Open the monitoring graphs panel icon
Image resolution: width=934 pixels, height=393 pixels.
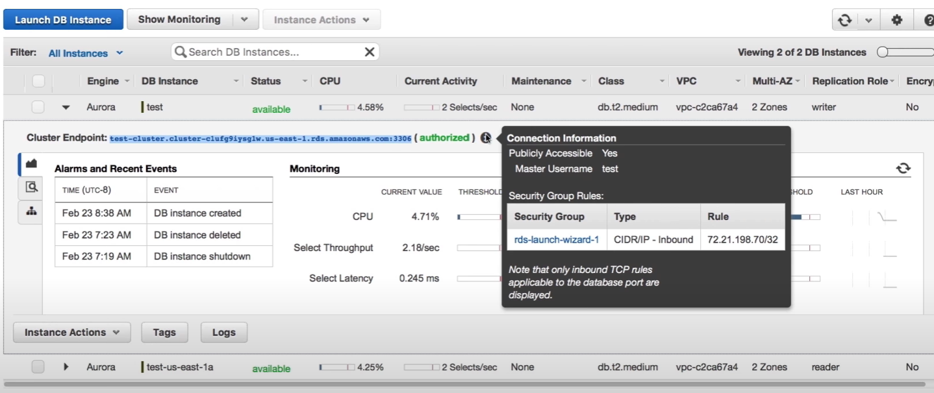(x=30, y=164)
